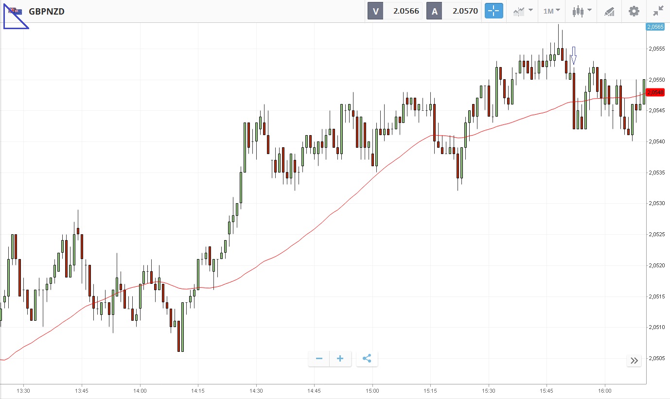
Task: Click the blue 2,0565 current price label
Action: (654, 27)
